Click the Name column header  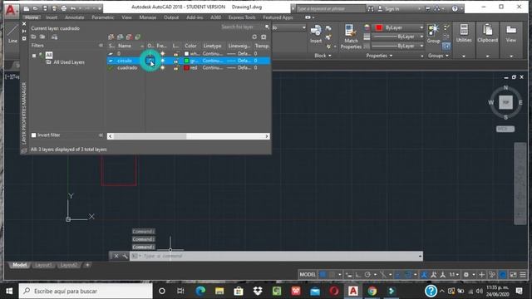coord(125,46)
